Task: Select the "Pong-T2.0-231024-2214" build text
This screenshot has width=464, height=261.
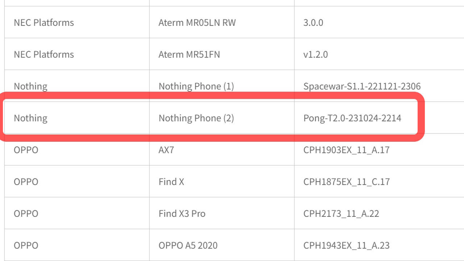Action: pos(352,118)
